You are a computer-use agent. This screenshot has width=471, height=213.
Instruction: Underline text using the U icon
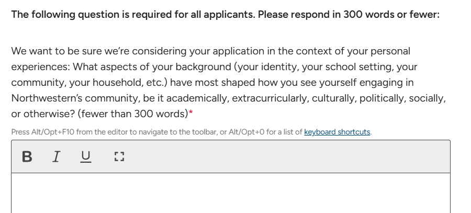pyautogui.click(x=86, y=156)
